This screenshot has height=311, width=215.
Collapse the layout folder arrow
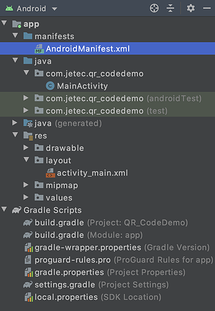coord(26,160)
